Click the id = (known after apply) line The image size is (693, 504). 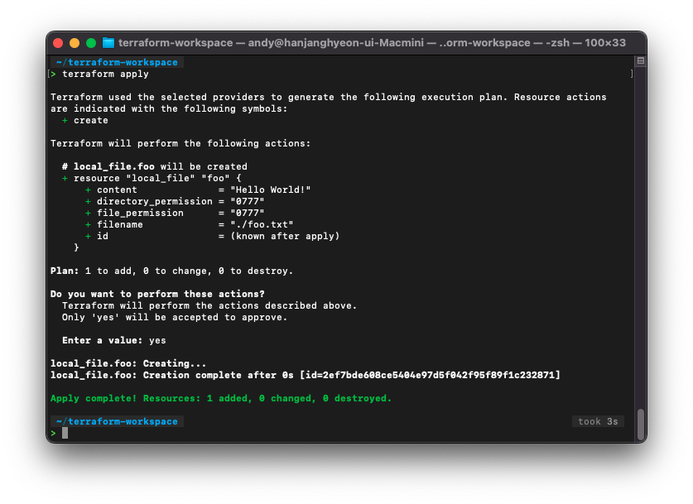coord(213,237)
